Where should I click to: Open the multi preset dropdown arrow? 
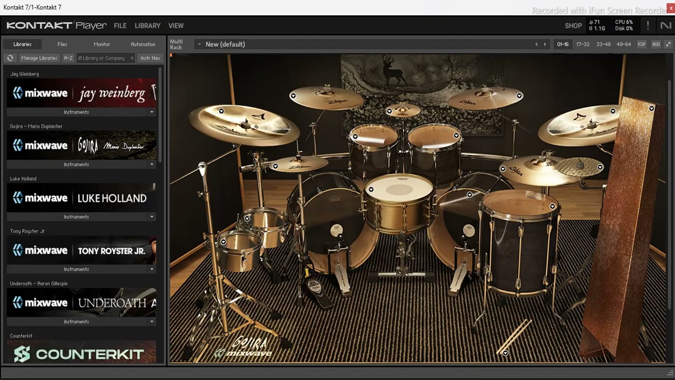[x=199, y=44]
